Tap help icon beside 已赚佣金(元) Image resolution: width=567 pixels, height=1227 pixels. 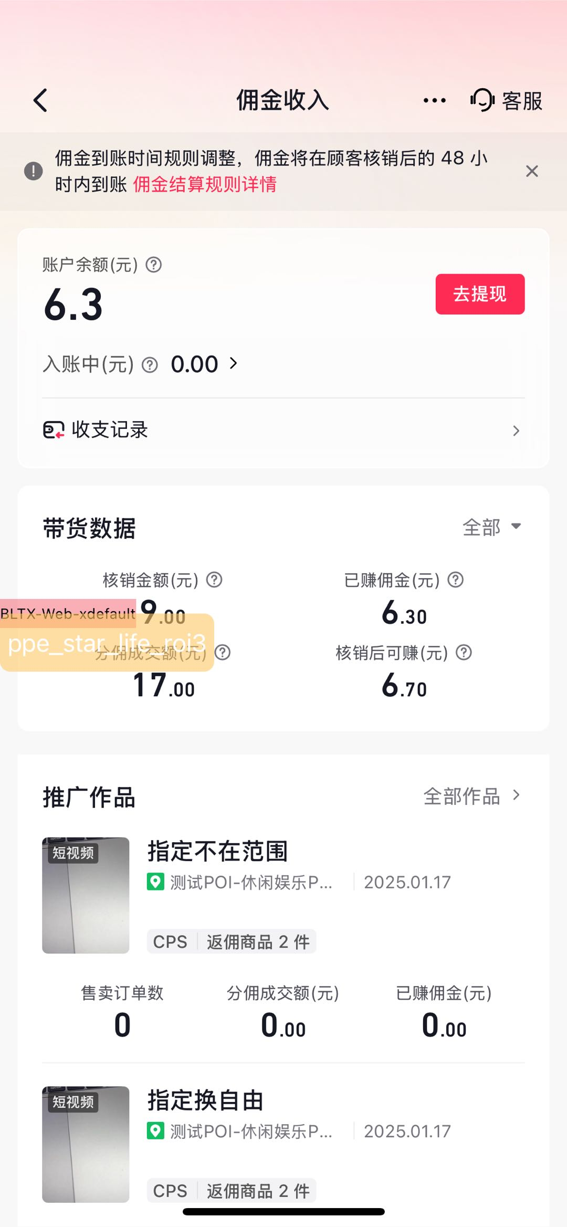pos(456,580)
